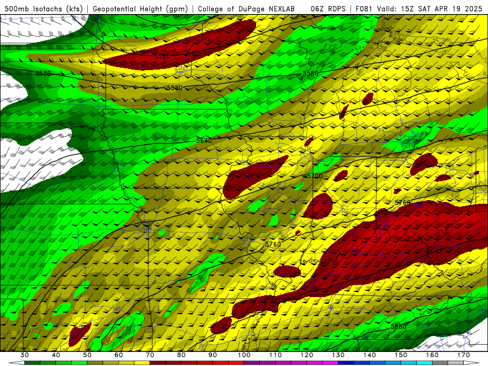Click the 50 value on the color scale
Viewport: 488px width, 366px height.
87,355
